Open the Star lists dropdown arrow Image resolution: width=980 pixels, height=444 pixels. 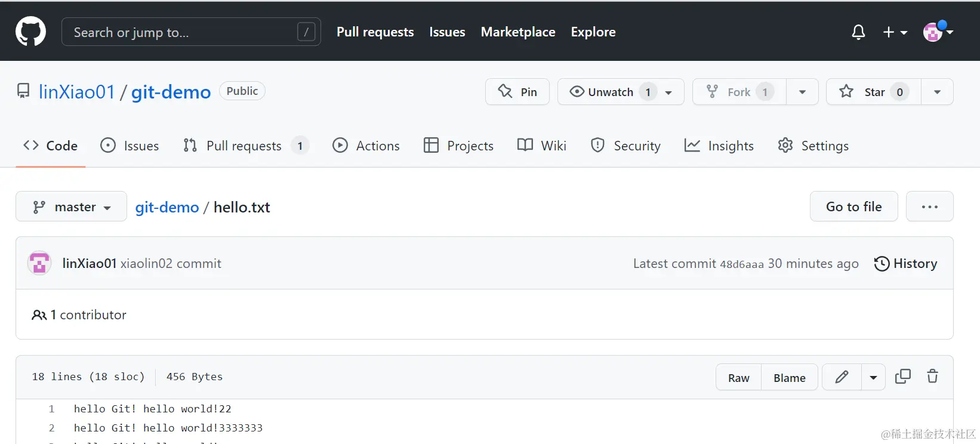tap(937, 92)
